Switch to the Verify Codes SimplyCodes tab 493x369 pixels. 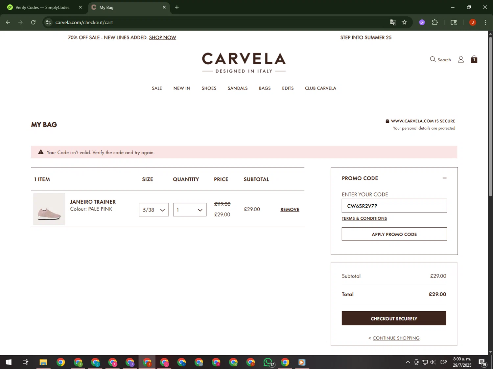coord(43,7)
